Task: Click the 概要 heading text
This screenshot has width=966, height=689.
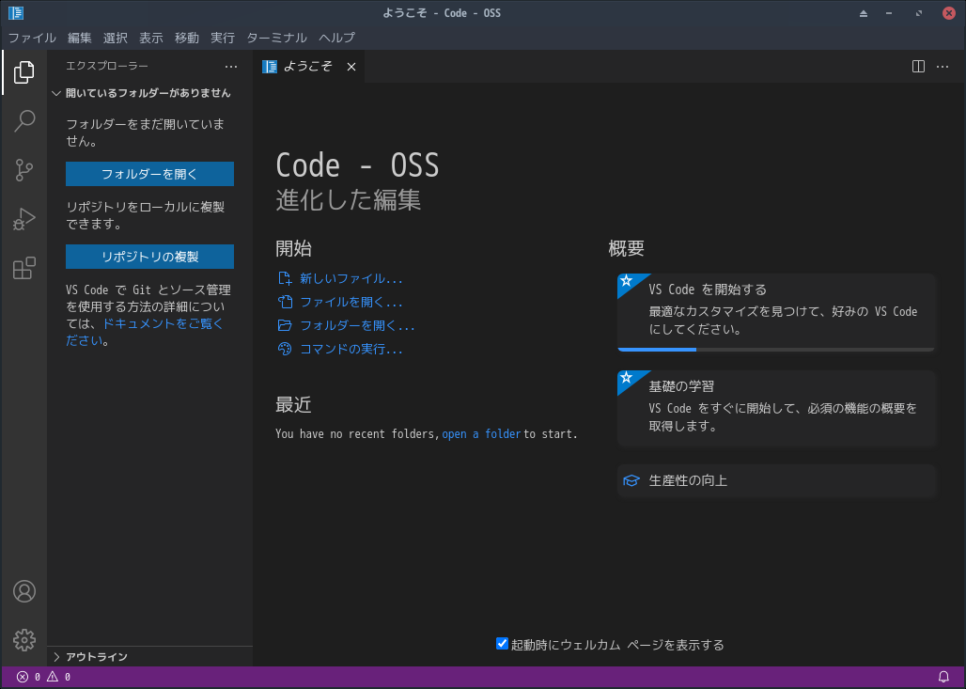Action: pyautogui.click(x=626, y=248)
